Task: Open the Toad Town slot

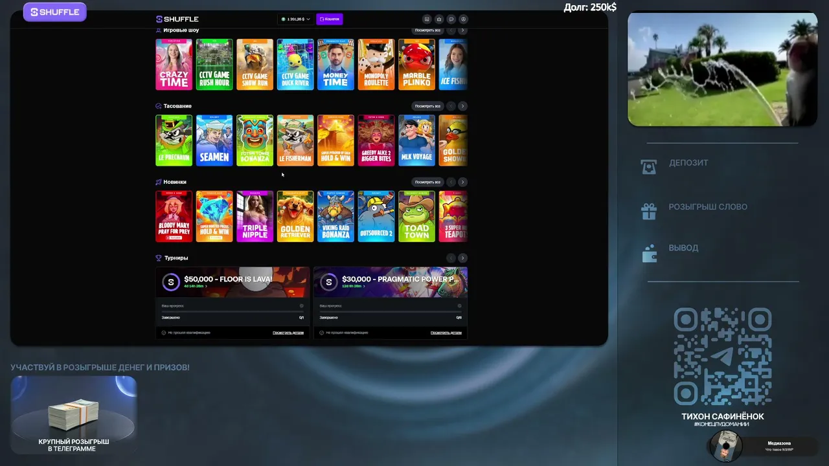Action: [x=416, y=216]
